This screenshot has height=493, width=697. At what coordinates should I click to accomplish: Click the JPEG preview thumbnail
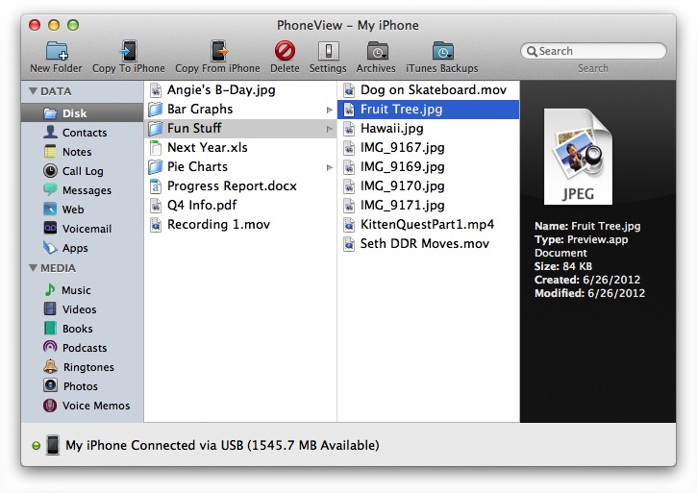(579, 157)
